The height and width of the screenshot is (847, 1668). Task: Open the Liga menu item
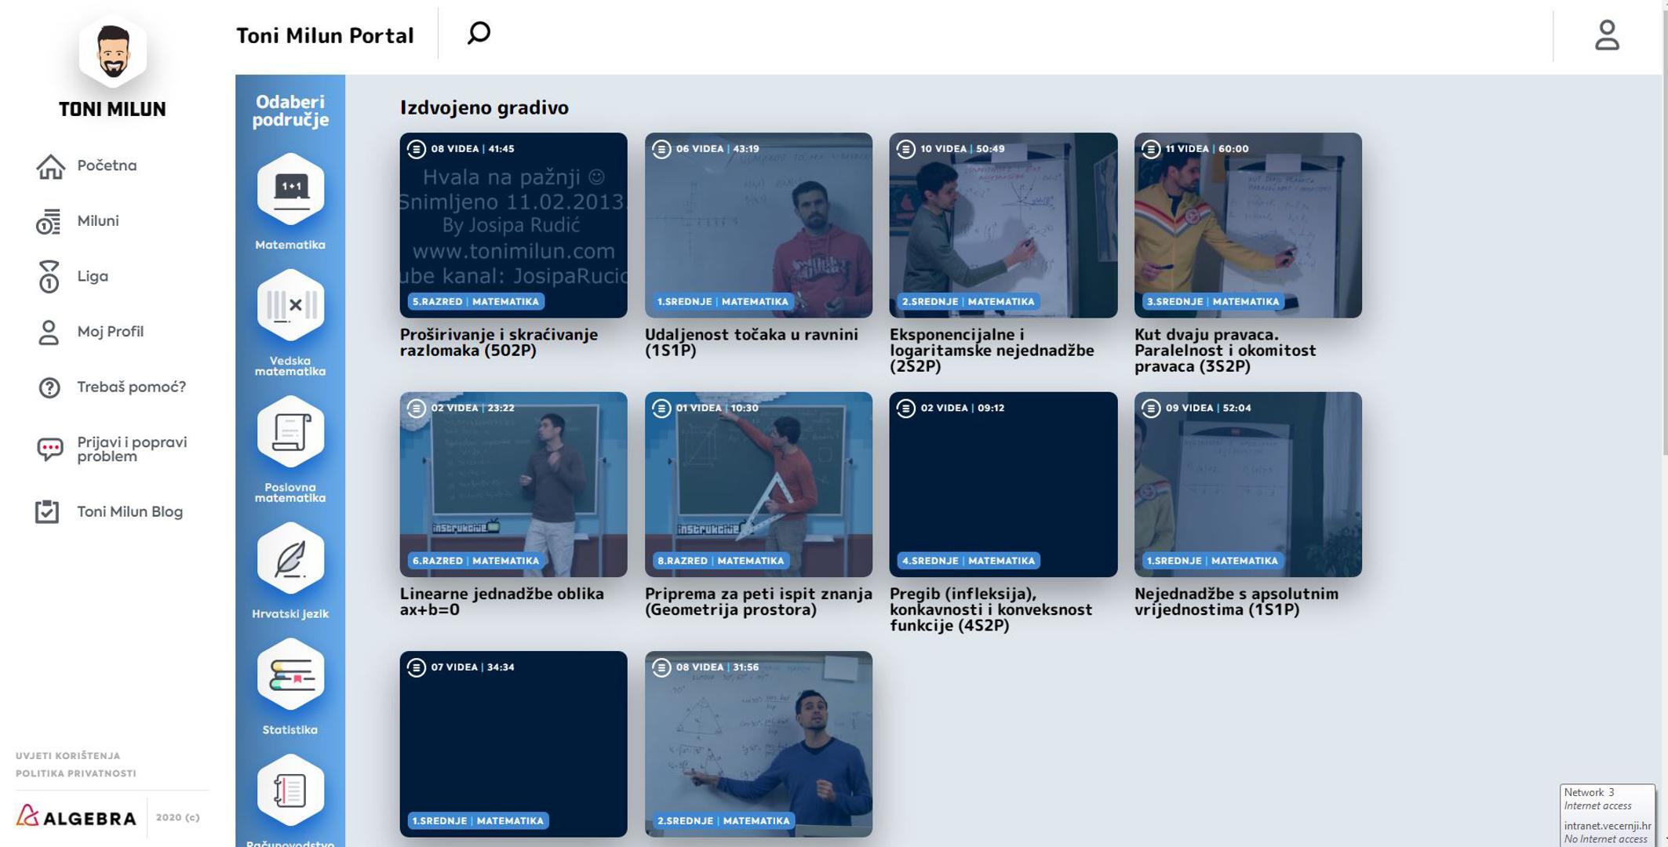tap(93, 276)
